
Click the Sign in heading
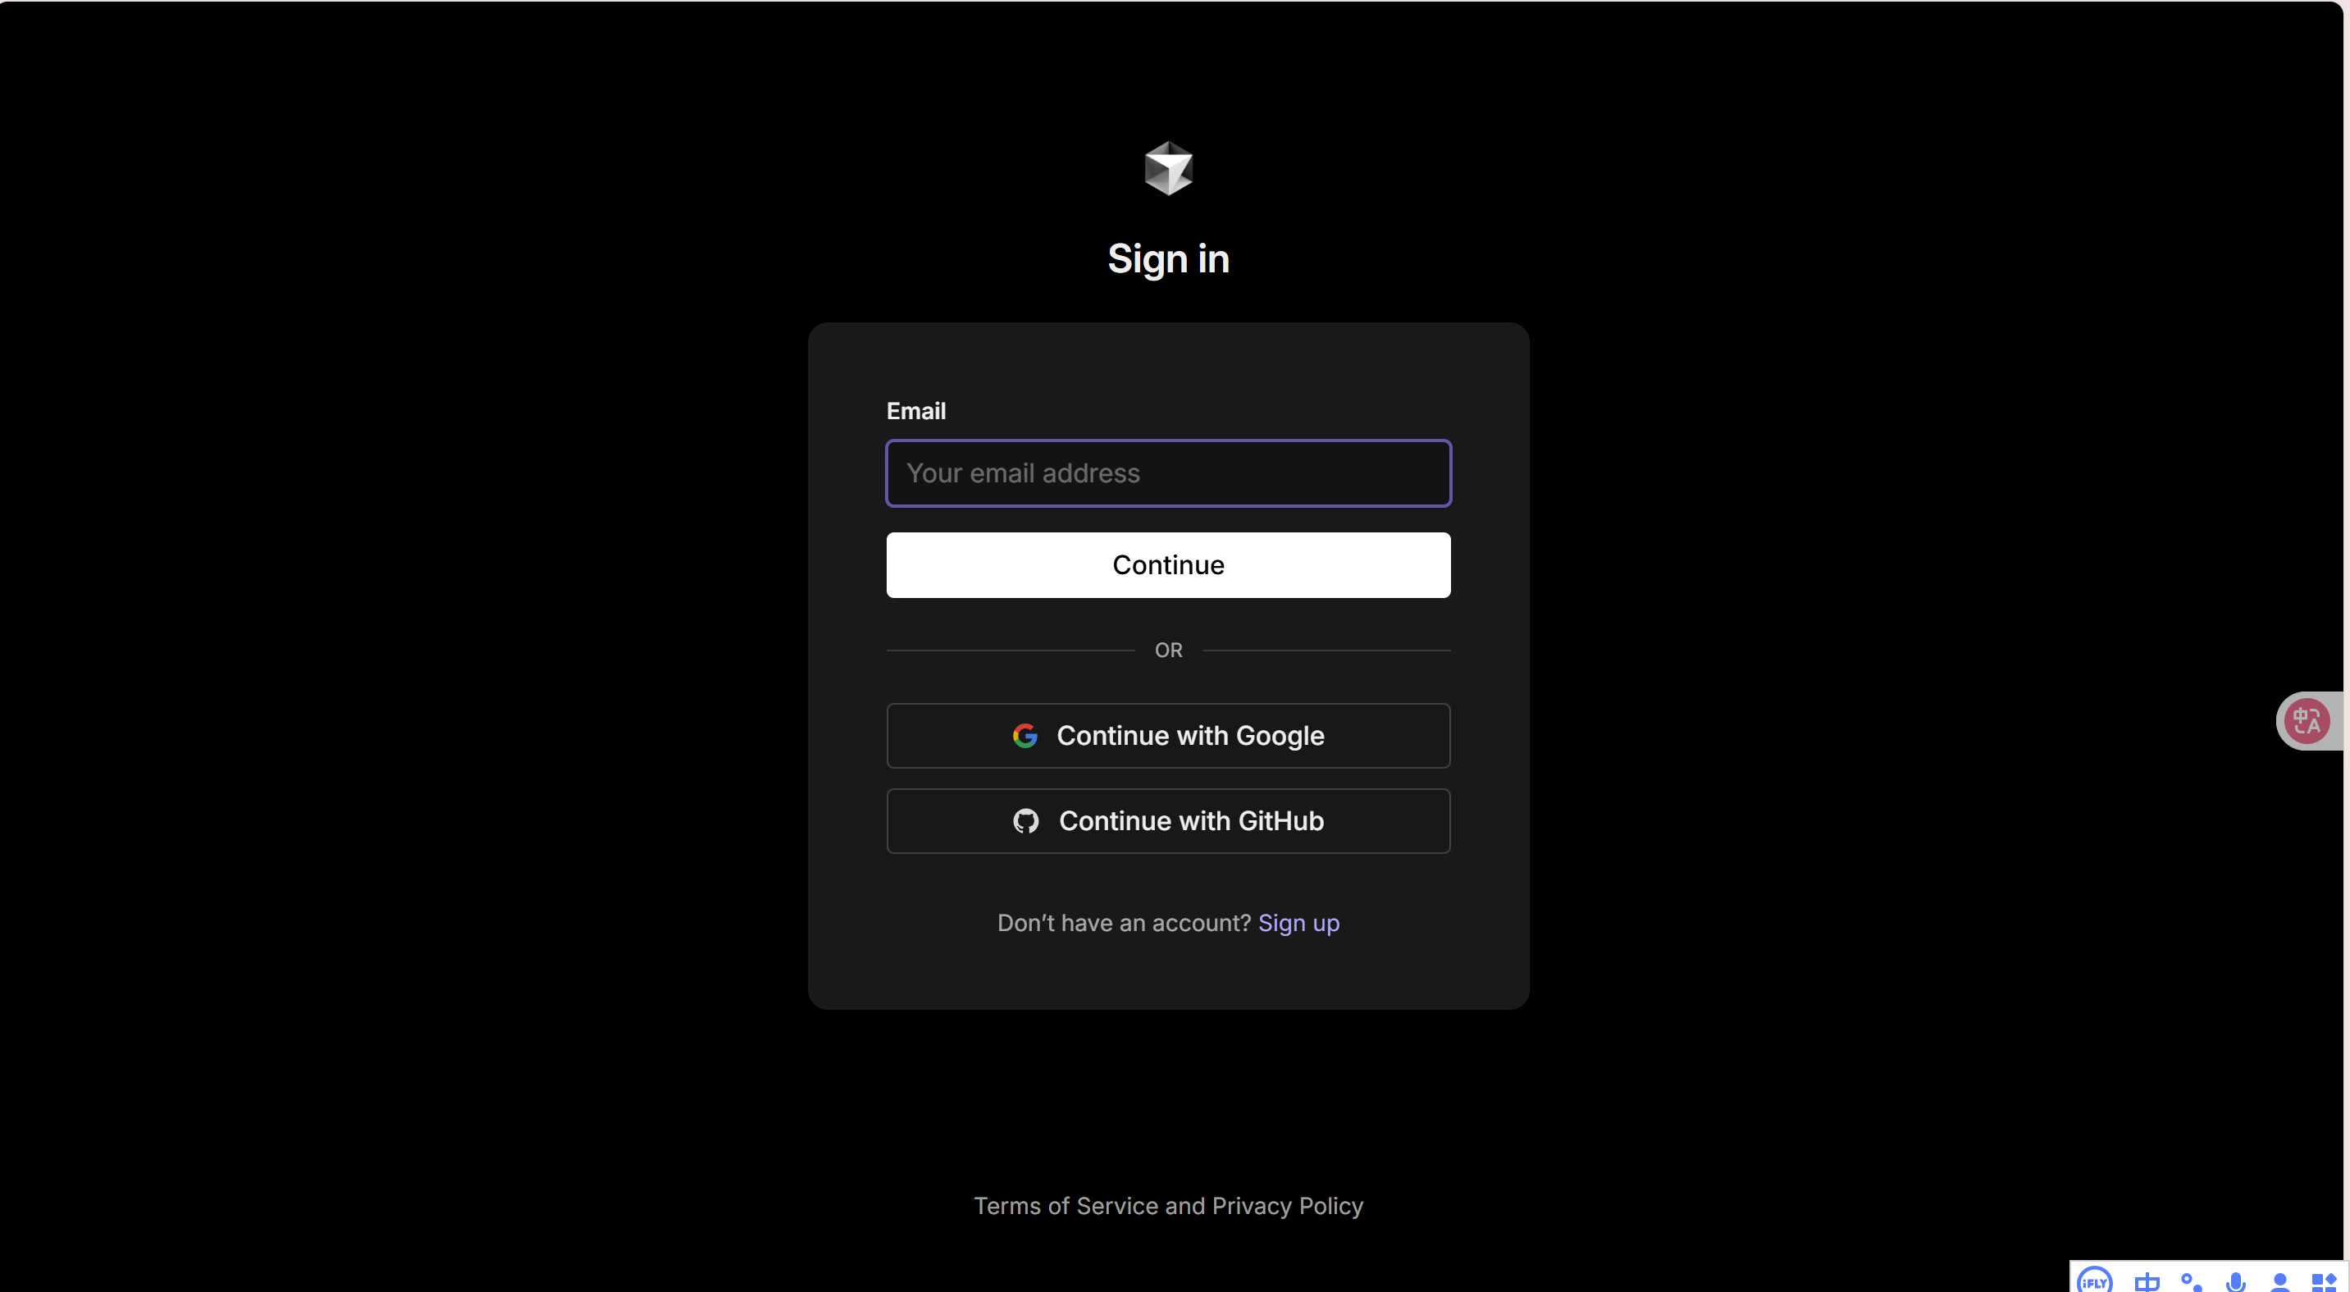[x=1169, y=259]
